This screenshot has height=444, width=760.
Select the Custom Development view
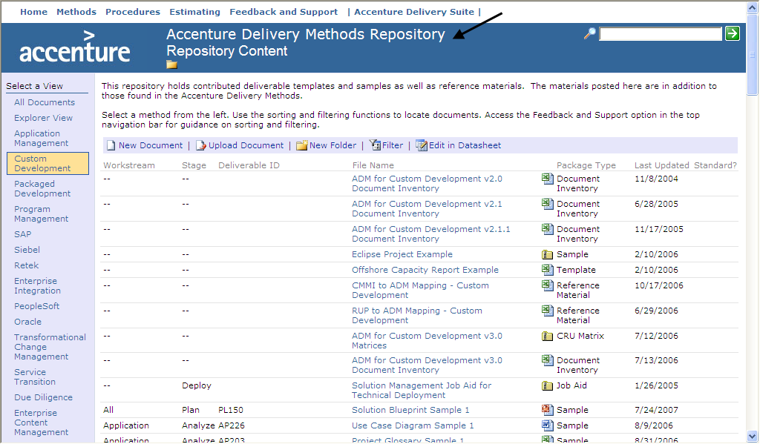[x=48, y=163]
